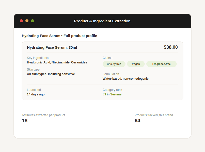Click All skin types, including sensitive

pyautogui.click(x=51, y=74)
